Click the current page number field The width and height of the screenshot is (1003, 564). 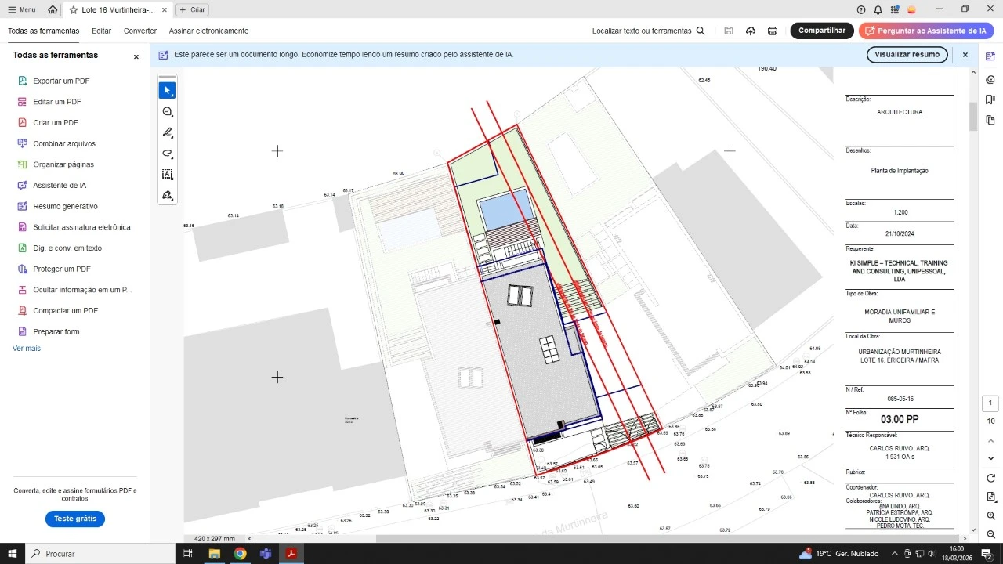[990, 403]
